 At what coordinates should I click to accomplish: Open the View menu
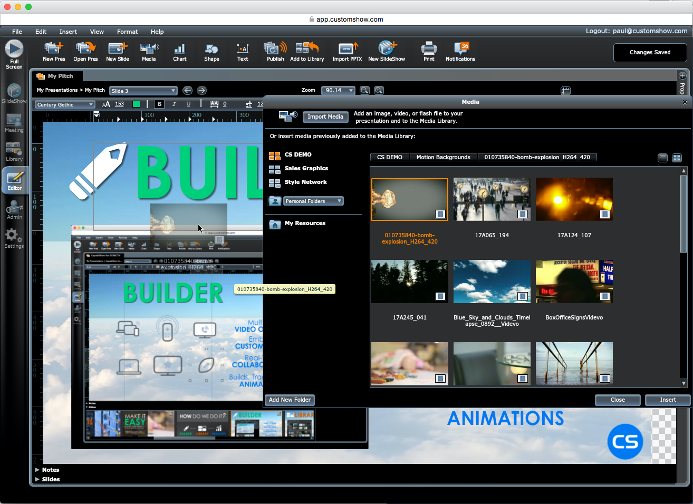coord(97,32)
